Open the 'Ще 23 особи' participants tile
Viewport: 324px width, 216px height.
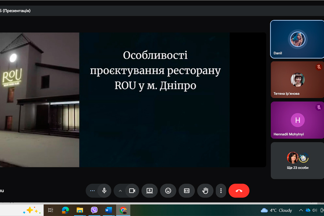(297, 161)
